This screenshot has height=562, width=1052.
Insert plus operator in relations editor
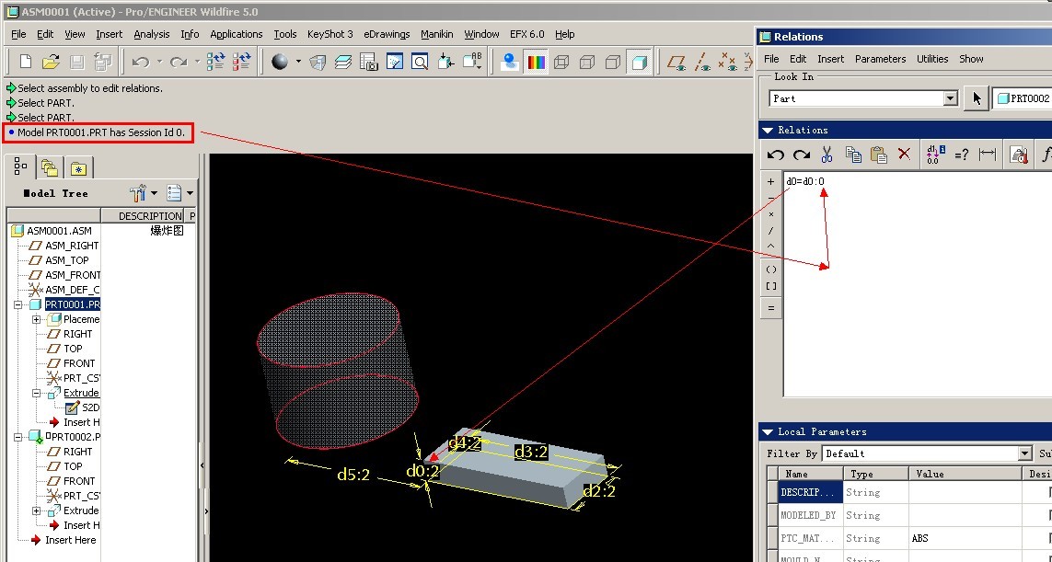771,182
